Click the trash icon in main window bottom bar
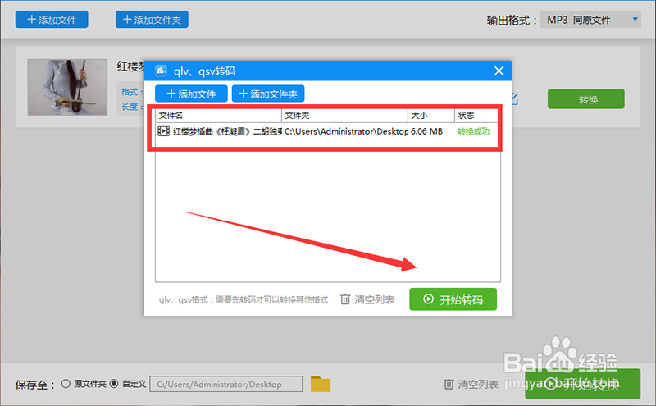 [x=449, y=384]
